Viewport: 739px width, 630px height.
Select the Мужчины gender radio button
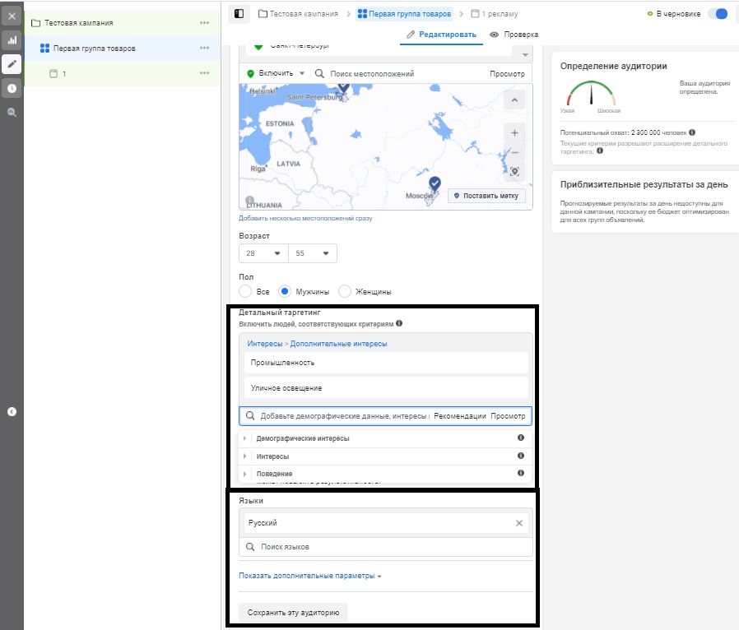coord(285,291)
